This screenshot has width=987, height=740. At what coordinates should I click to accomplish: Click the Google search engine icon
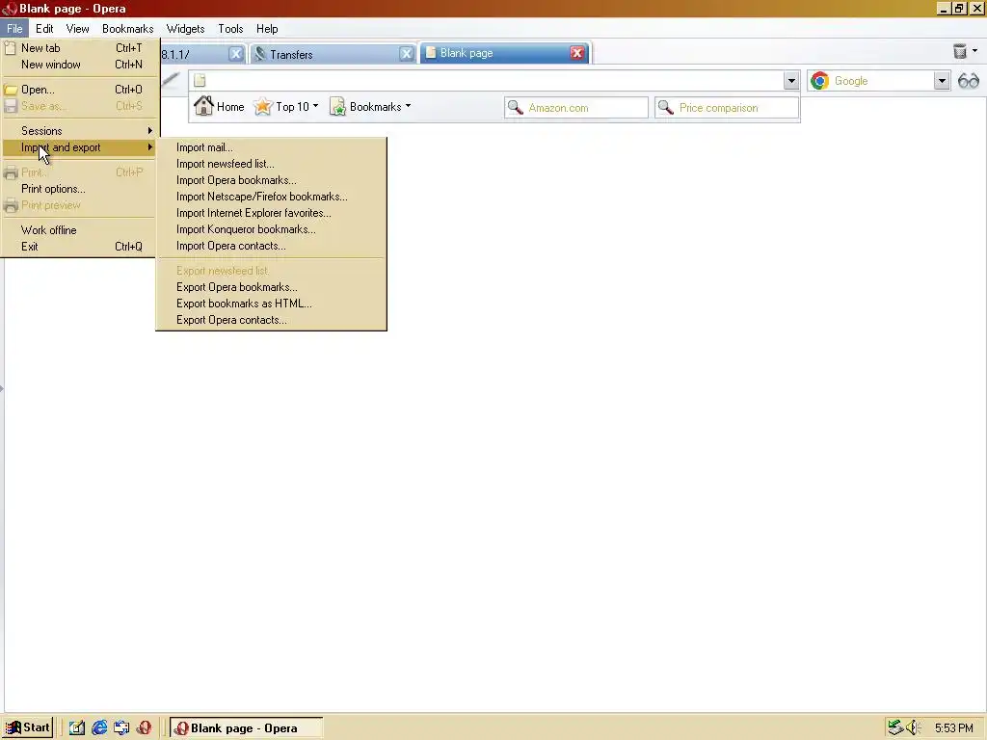coord(819,81)
